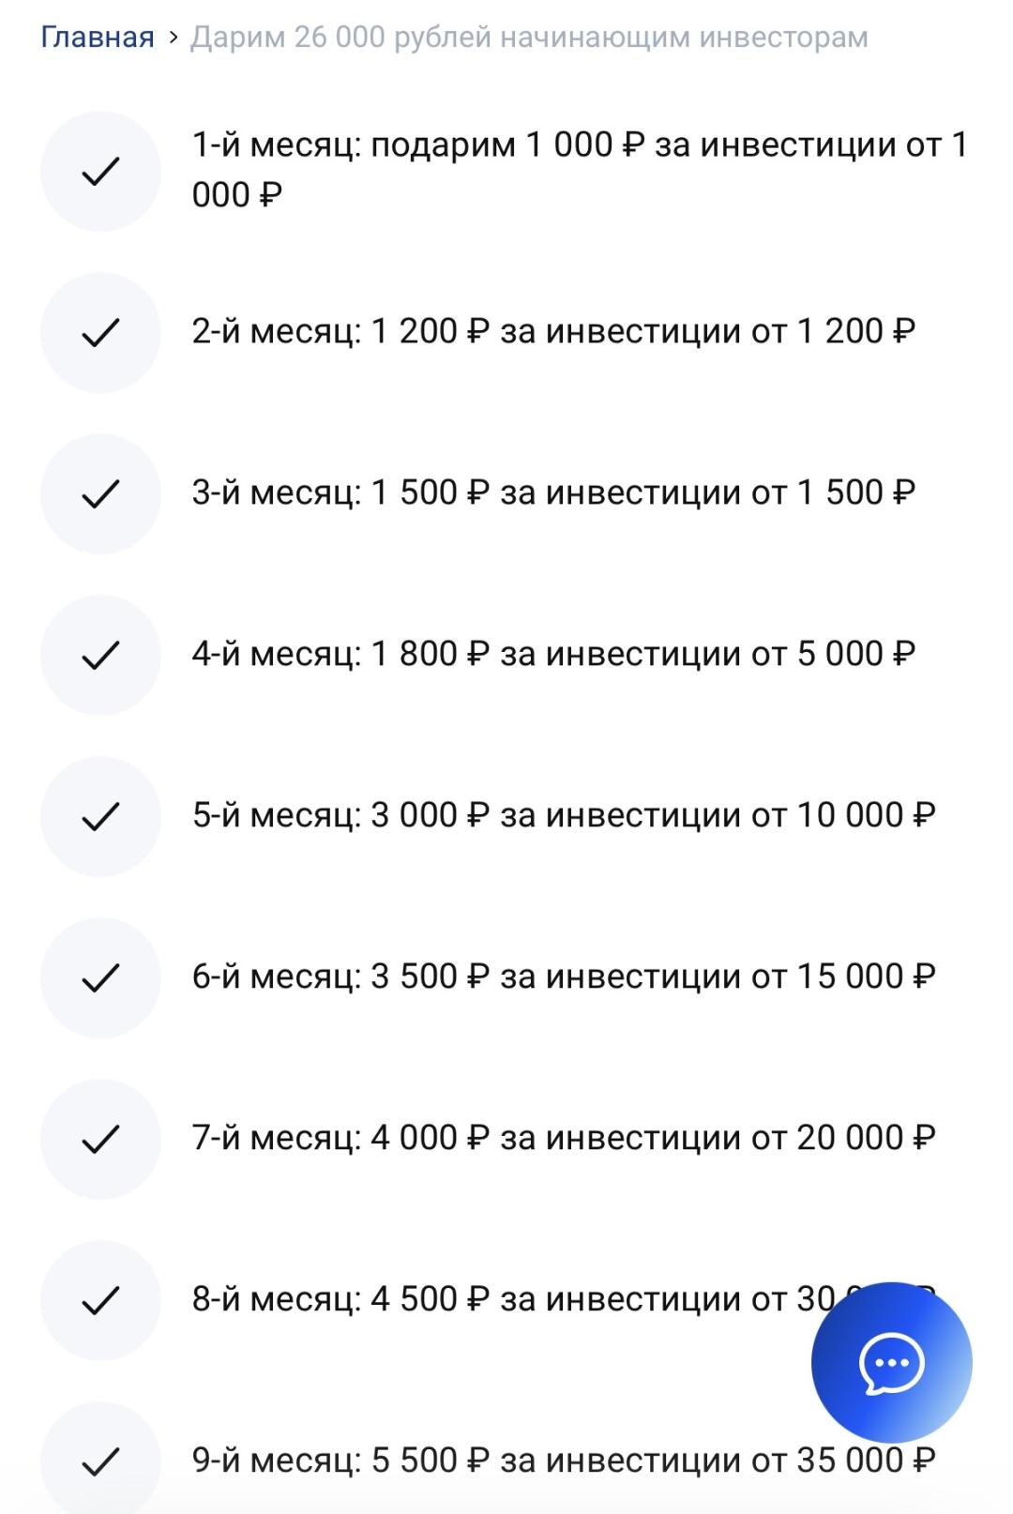Open the 26 000 рублей promotion link
This screenshot has width=1013, height=1514.
(x=530, y=36)
